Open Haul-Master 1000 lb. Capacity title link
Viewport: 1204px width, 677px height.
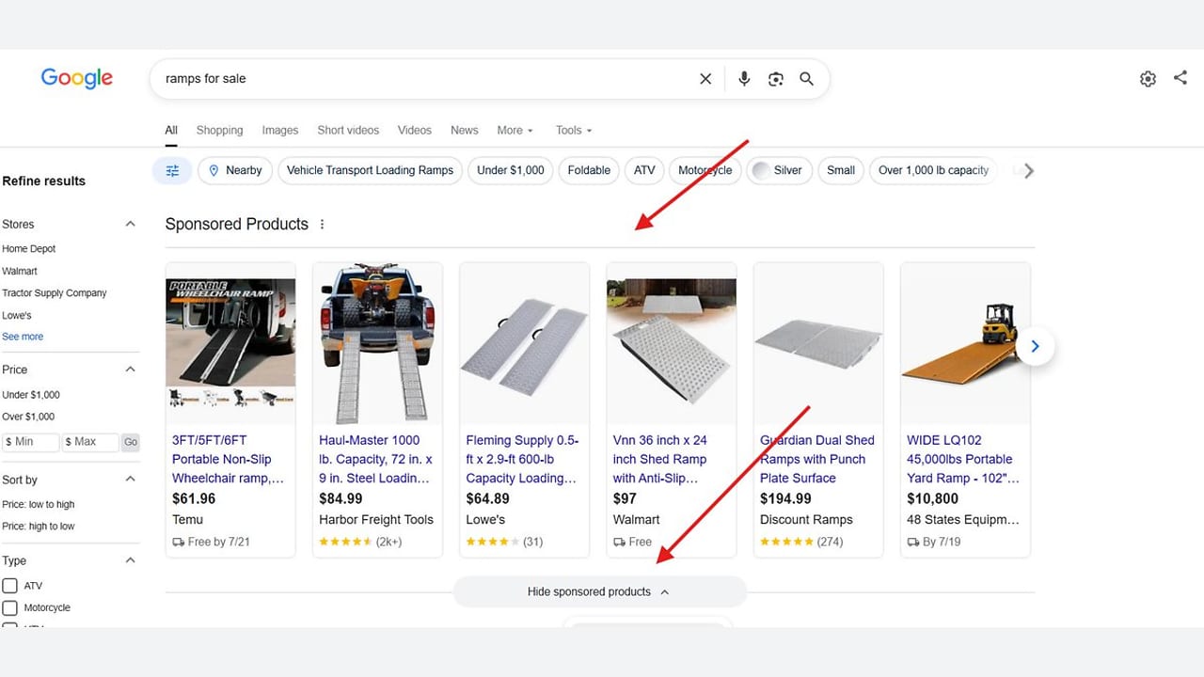(x=376, y=459)
